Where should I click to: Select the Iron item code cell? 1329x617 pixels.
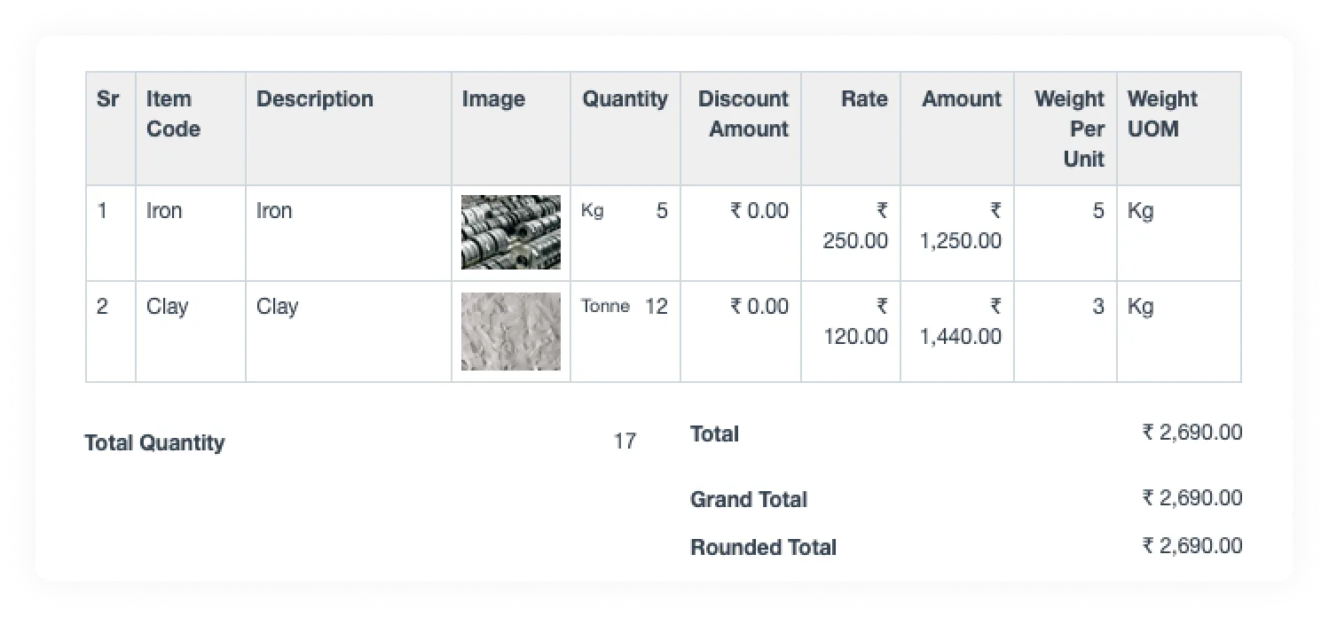tap(164, 211)
